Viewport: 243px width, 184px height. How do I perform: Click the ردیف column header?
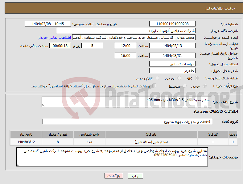[x=233, y=134]
